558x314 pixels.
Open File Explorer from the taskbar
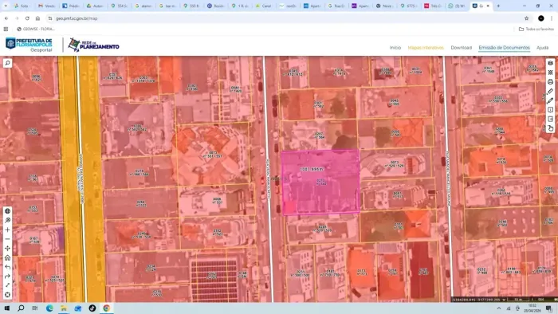click(x=64, y=308)
